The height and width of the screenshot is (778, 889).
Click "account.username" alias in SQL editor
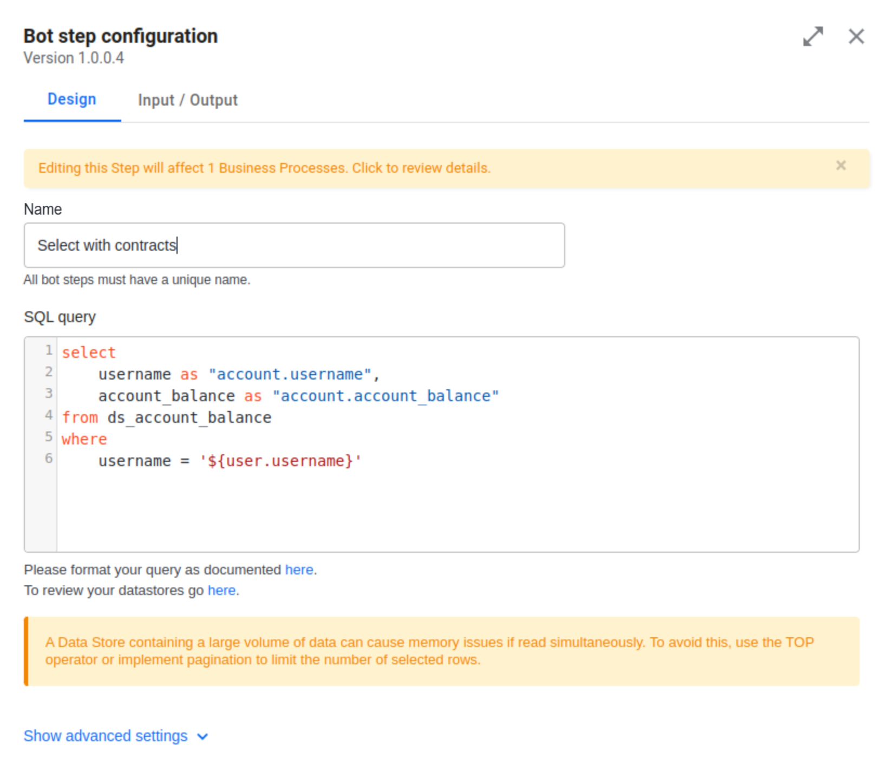290,375
